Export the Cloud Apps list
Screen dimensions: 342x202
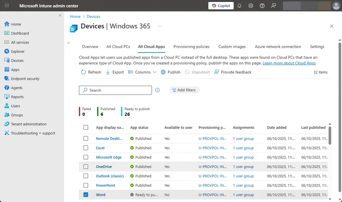click(115, 72)
